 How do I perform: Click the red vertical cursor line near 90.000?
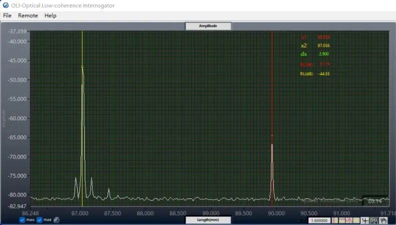tap(272, 100)
